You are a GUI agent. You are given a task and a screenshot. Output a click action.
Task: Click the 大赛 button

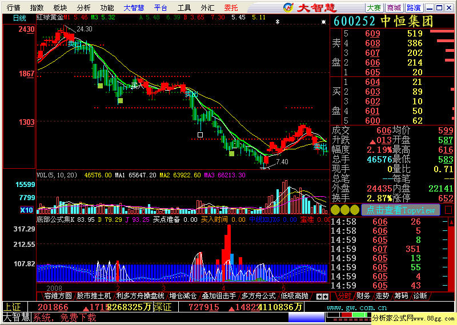[x=374, y=7]
